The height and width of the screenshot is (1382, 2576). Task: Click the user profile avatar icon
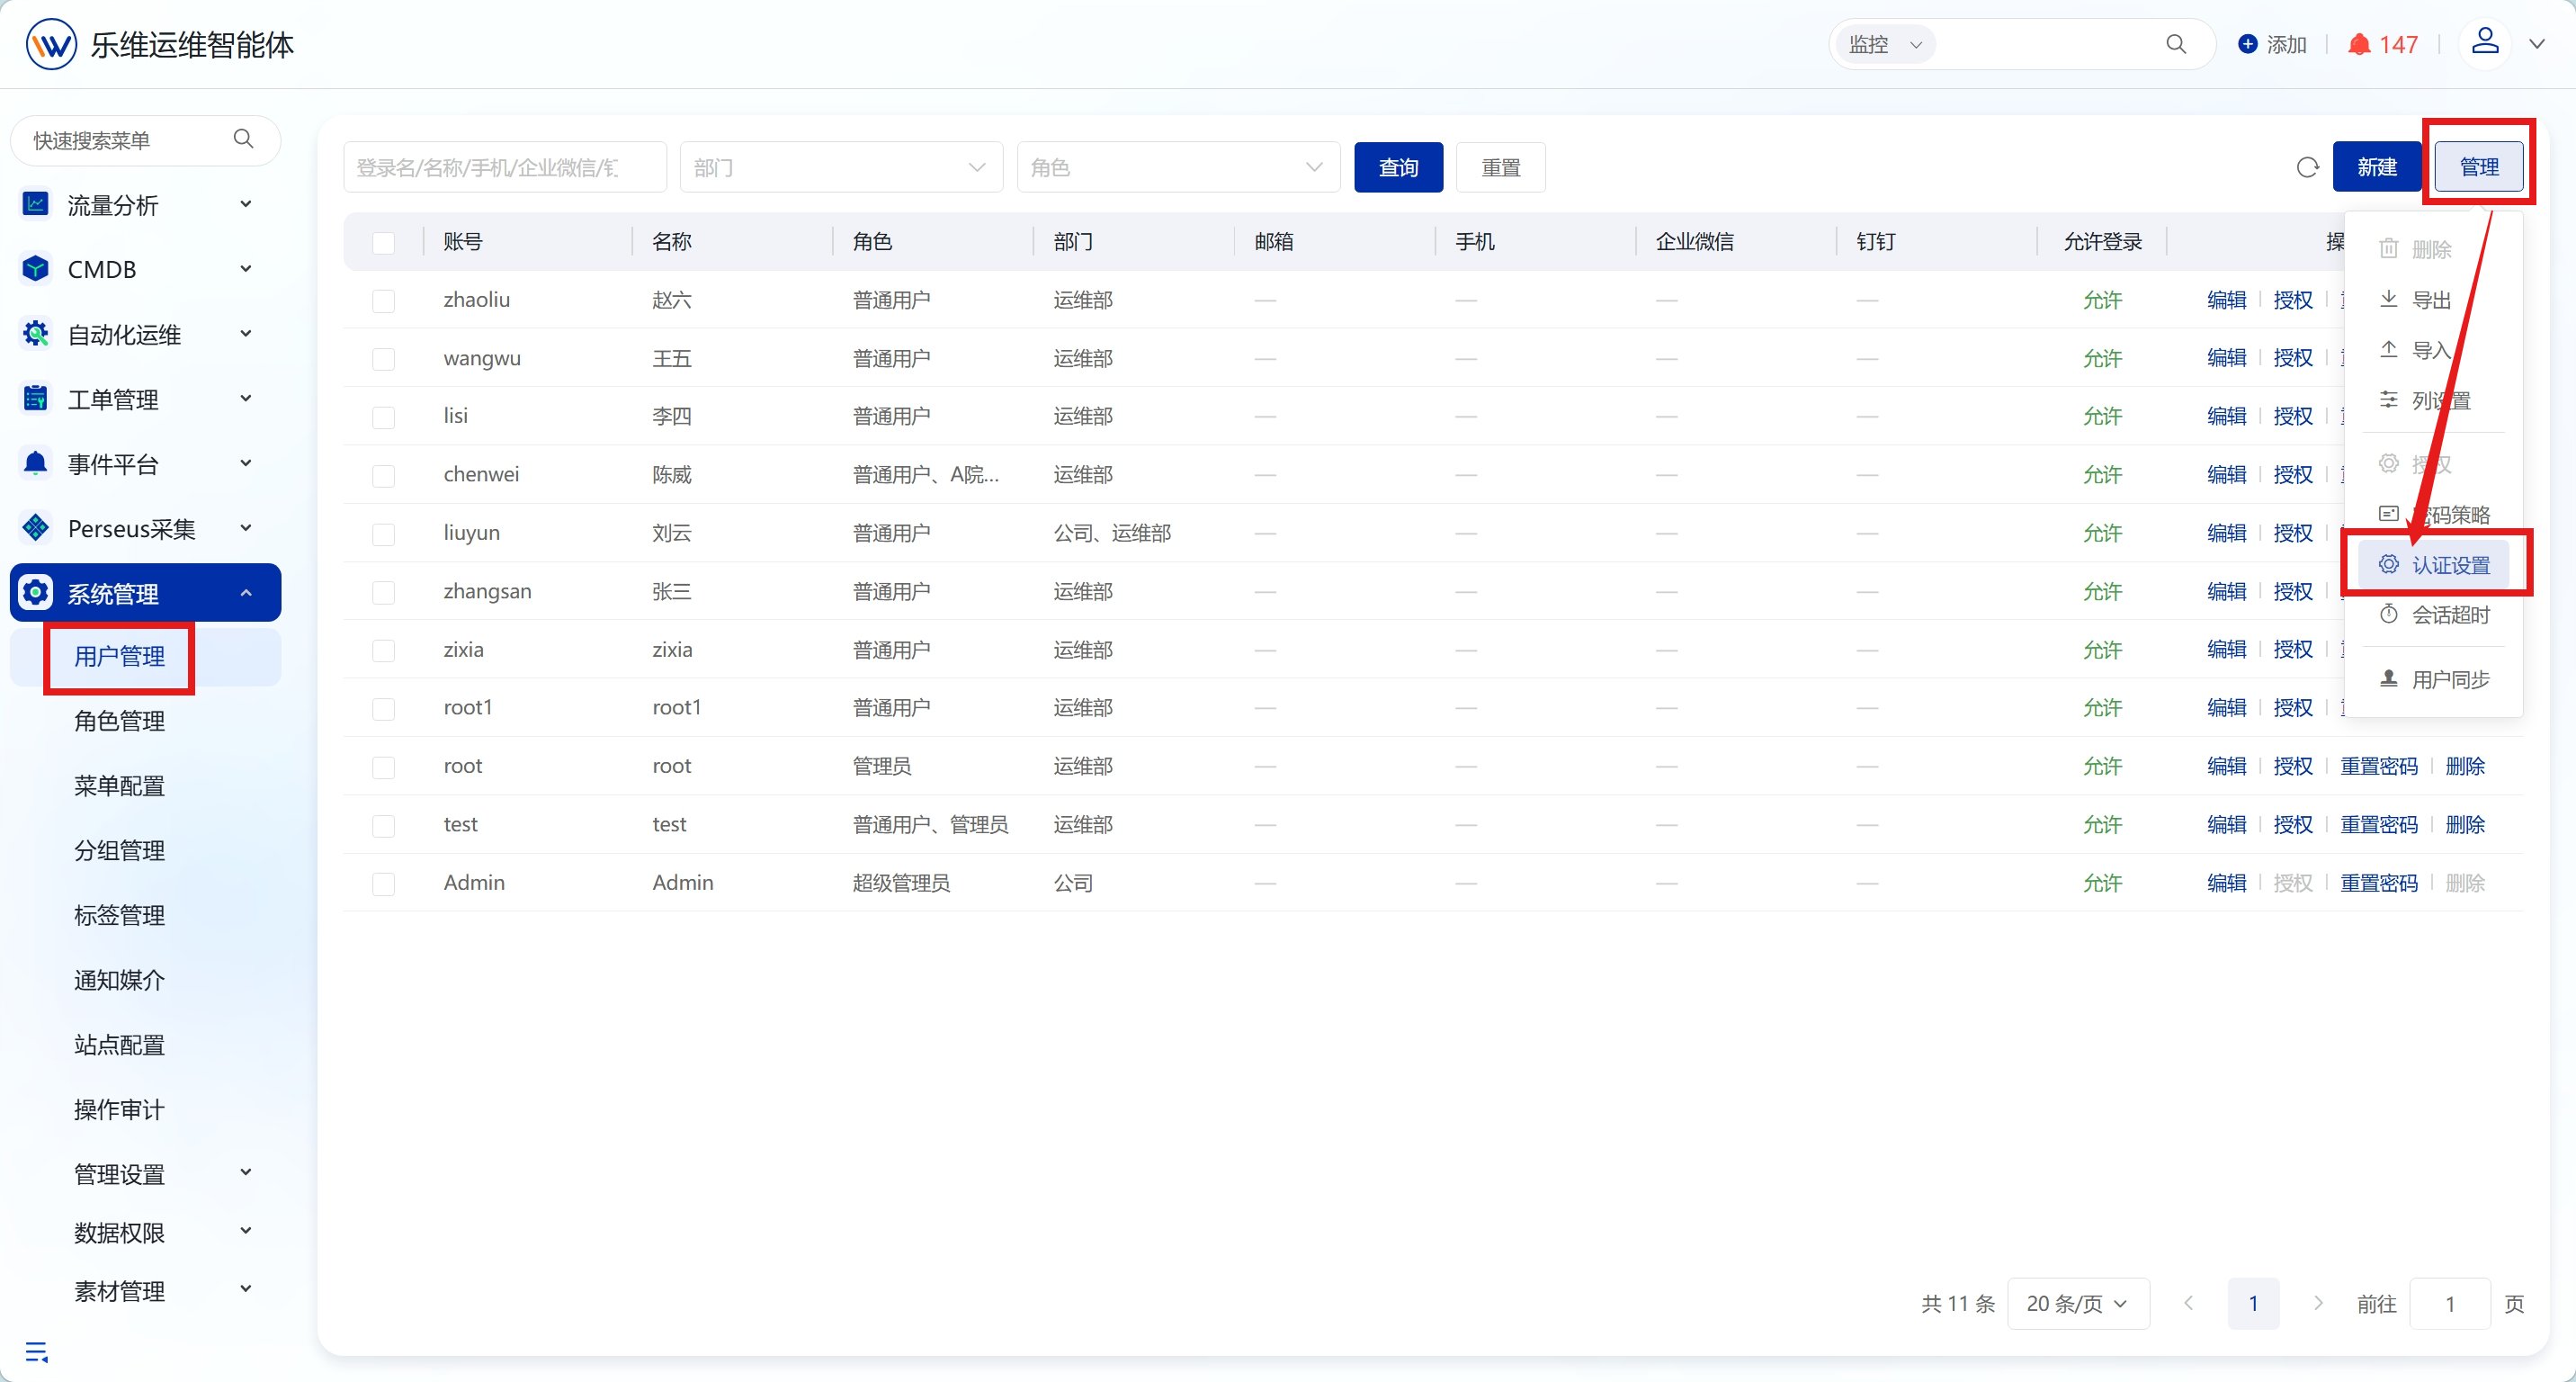[2485, 43]
